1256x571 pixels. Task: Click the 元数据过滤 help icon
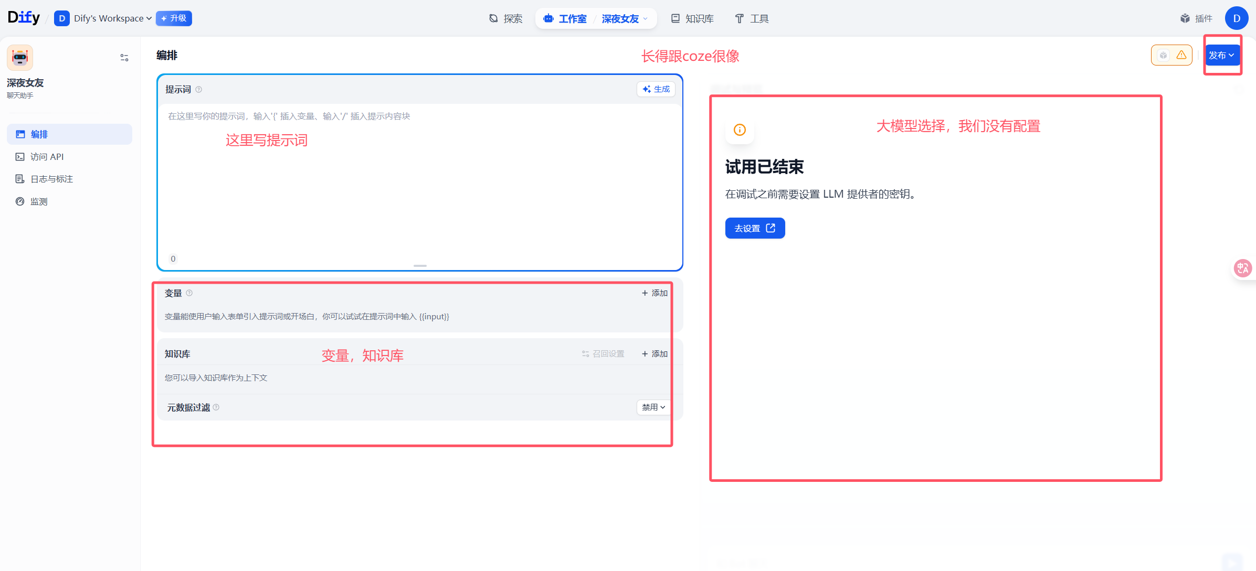pos(216,407)
